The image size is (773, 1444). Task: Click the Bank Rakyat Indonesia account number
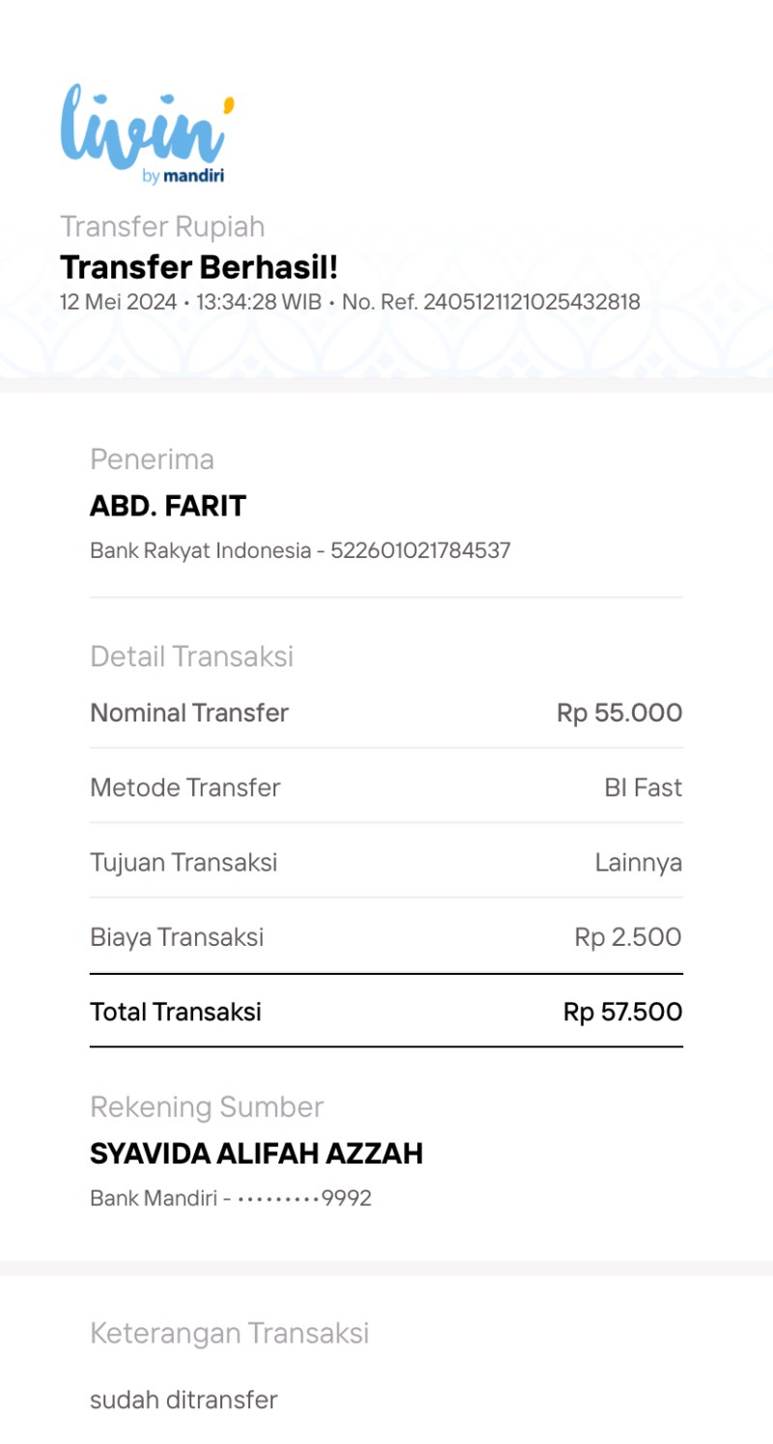420,551
